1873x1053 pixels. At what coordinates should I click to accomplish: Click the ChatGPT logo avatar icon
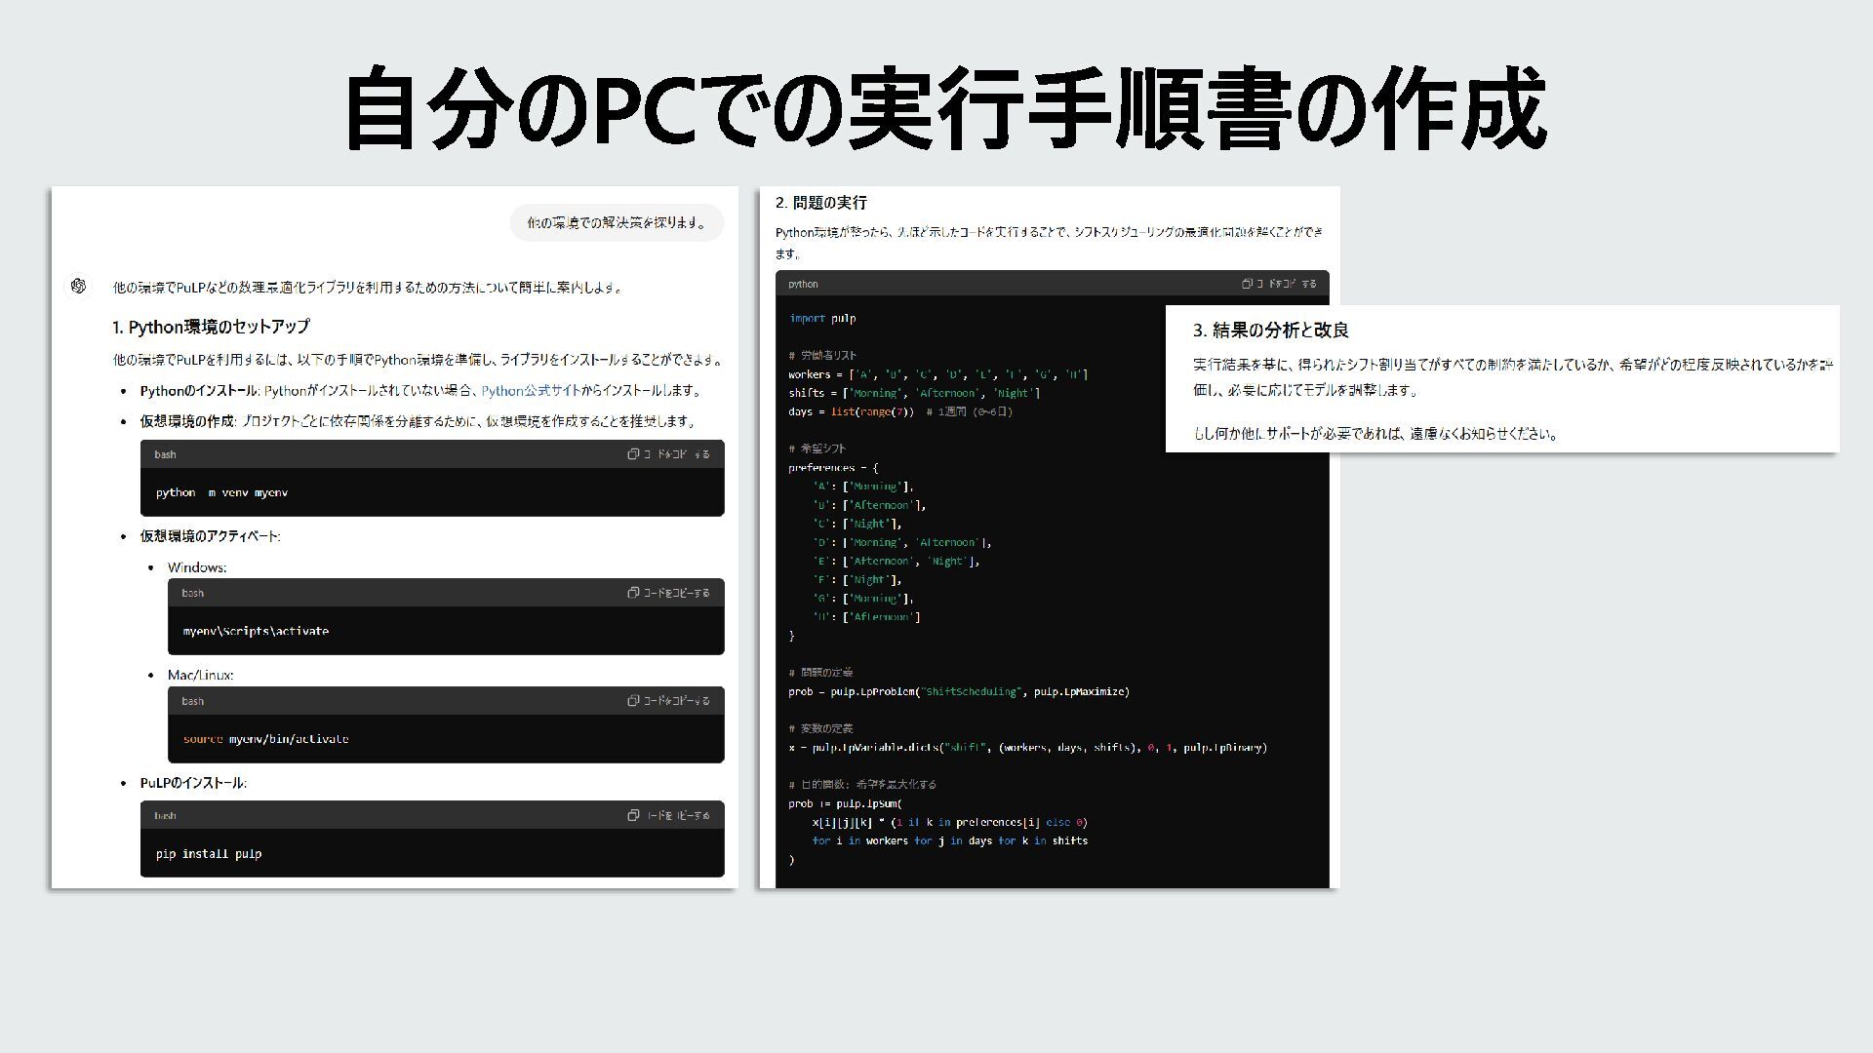(79, 286)
